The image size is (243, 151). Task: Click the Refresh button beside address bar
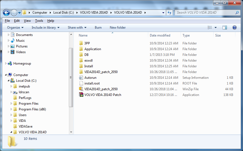pyautogui.click(x=169, y=13)
